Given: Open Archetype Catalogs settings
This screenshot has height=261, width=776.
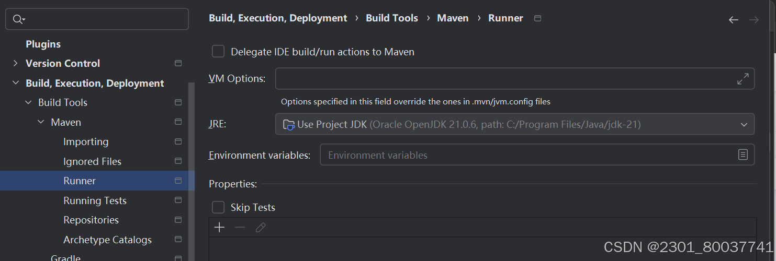Looking at the screenshot, I should click(107, 240).
